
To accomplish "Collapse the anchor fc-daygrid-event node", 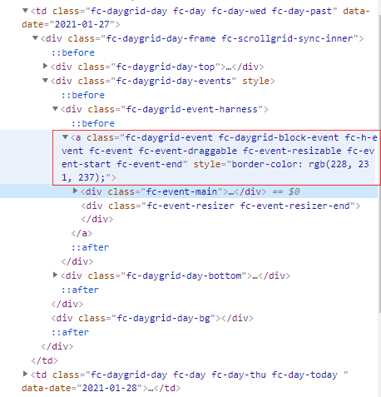I will pos(65,136).
